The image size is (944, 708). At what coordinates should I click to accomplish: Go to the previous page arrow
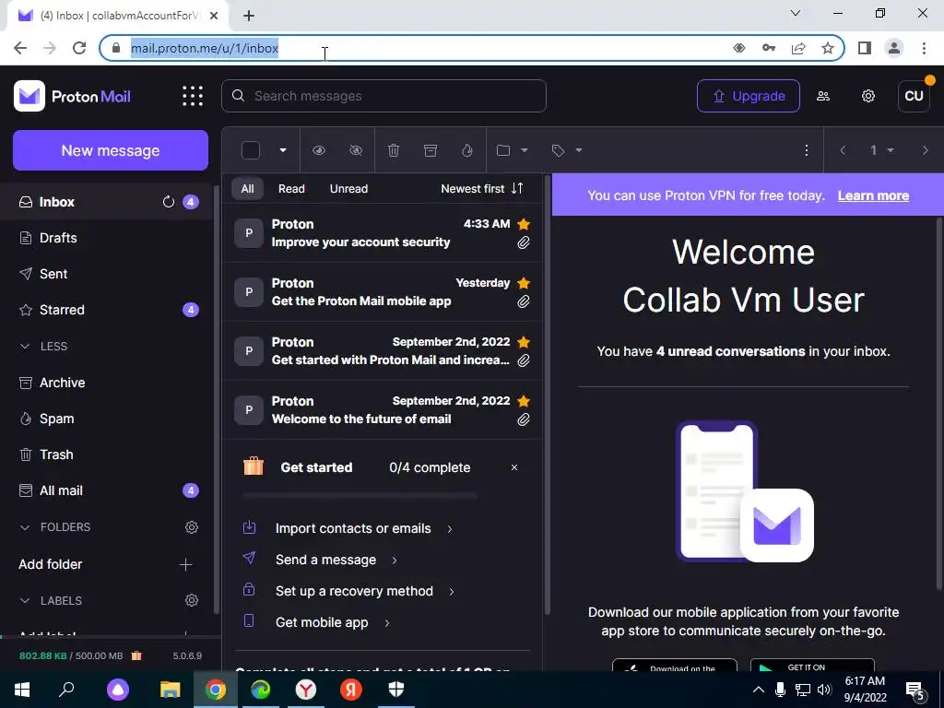point(843,150)
